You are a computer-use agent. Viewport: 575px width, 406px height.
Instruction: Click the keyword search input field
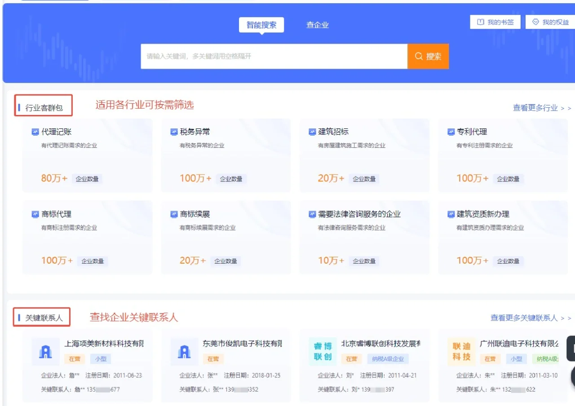pos(274,56)
